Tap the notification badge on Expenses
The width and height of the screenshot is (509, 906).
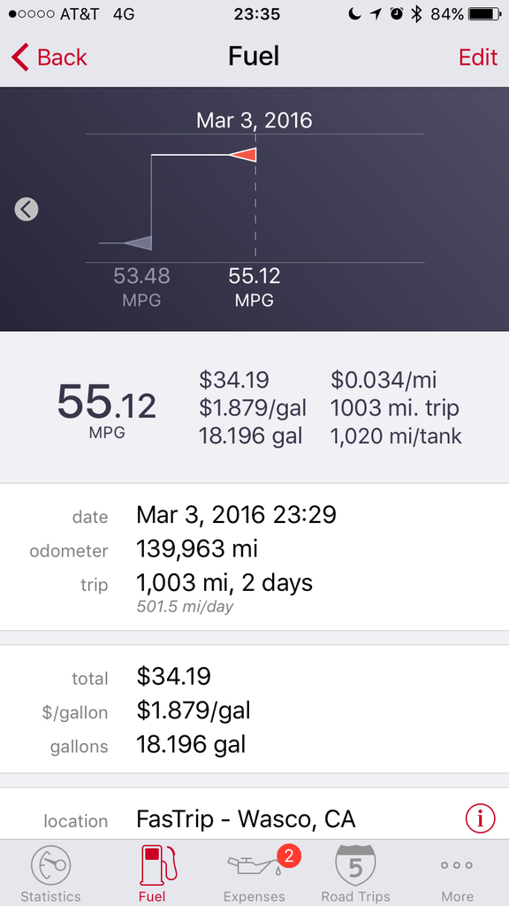click(289, 856)
